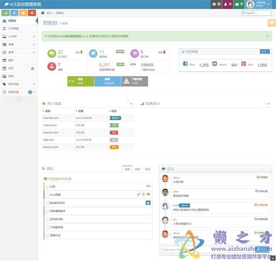
Task: Collapse the sidebar with the arrow toggle
Action: pyautogui.click(x=19, y=99)
